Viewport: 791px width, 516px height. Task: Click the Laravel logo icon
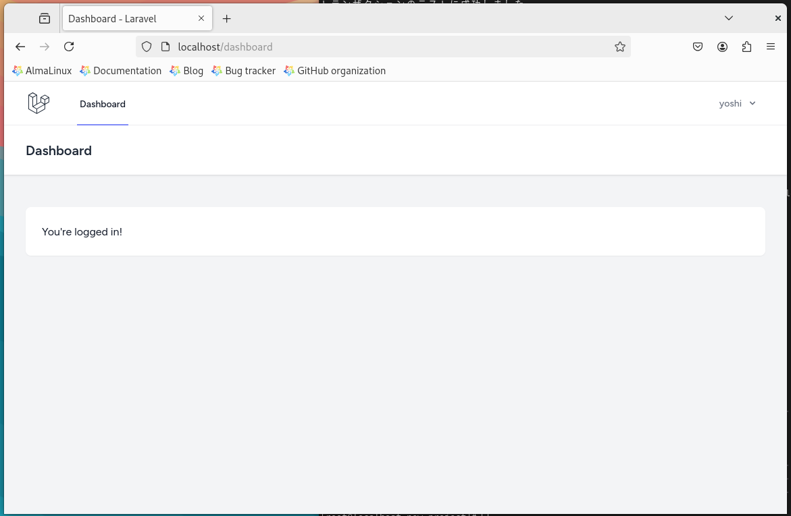(x=39, y=103)
